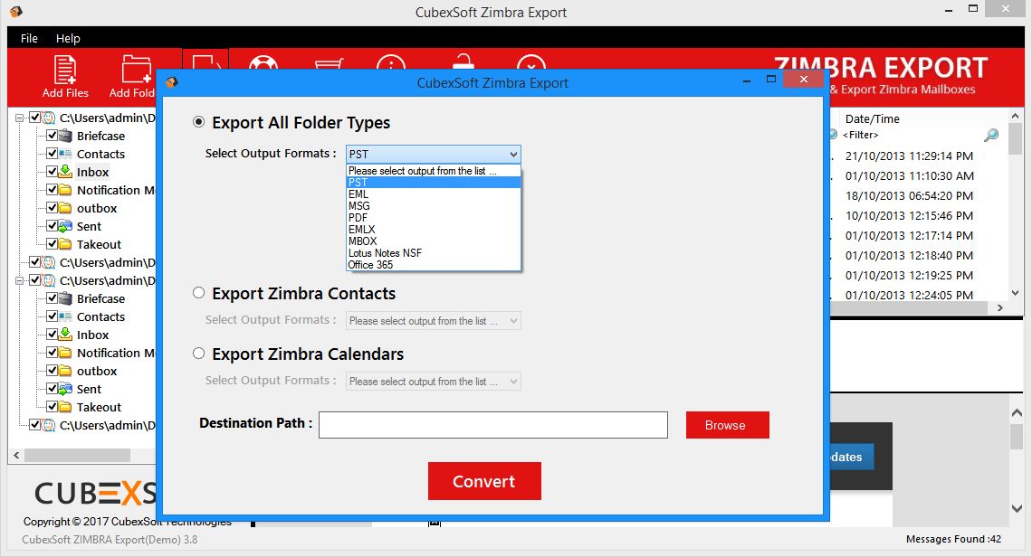Pick the highlighted PST entry in the format list
The image size is (1032, 557).
[434, 182]
